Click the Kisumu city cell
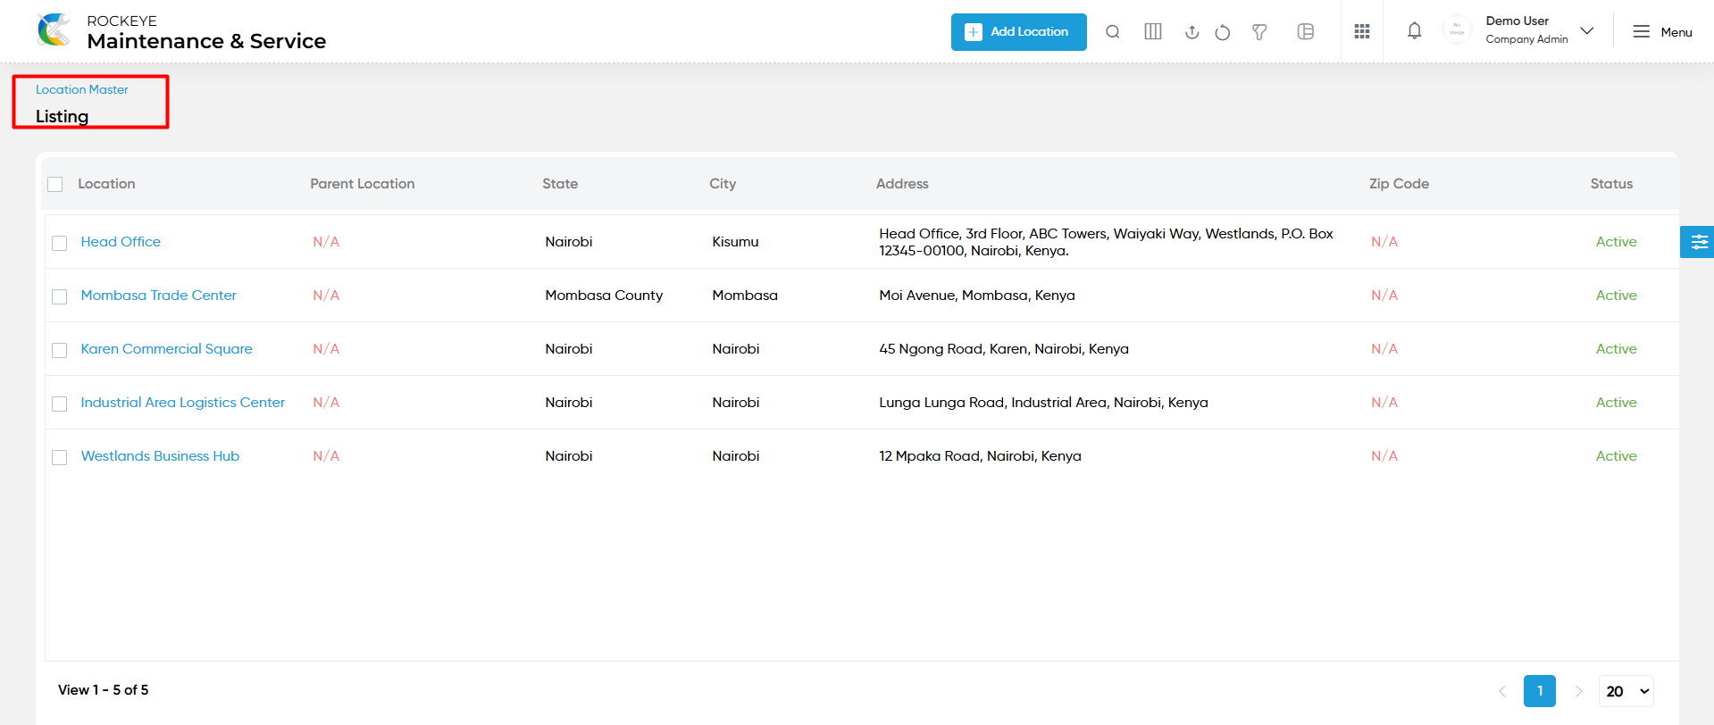Viewport: 1714px width, 725px height. coord(735,242)
